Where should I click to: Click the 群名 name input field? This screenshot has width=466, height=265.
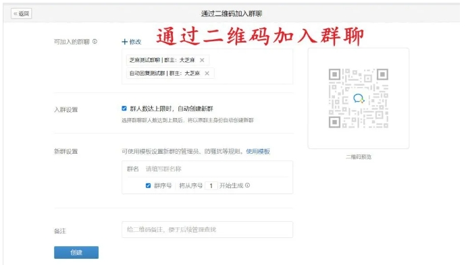tap(216, 169)
